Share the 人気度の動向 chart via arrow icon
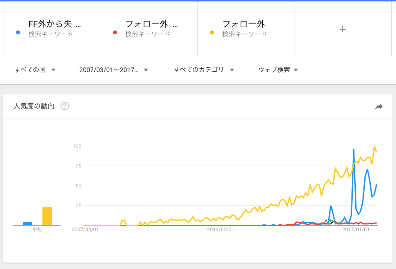This screenshot has width=396, height=269. pyautogui.click(x=378, y=107)
